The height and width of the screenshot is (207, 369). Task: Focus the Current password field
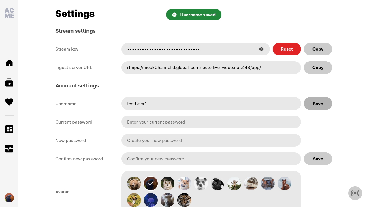click(x=211, y=122)
